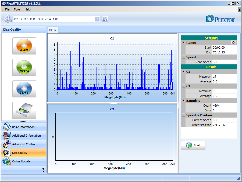Click the Disc Quality panel heading
242x182 pixels.
[12, 30]
